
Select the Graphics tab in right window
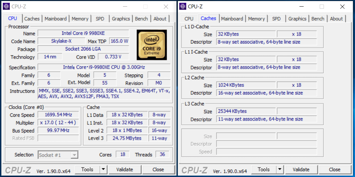click(x=297, y=19)
